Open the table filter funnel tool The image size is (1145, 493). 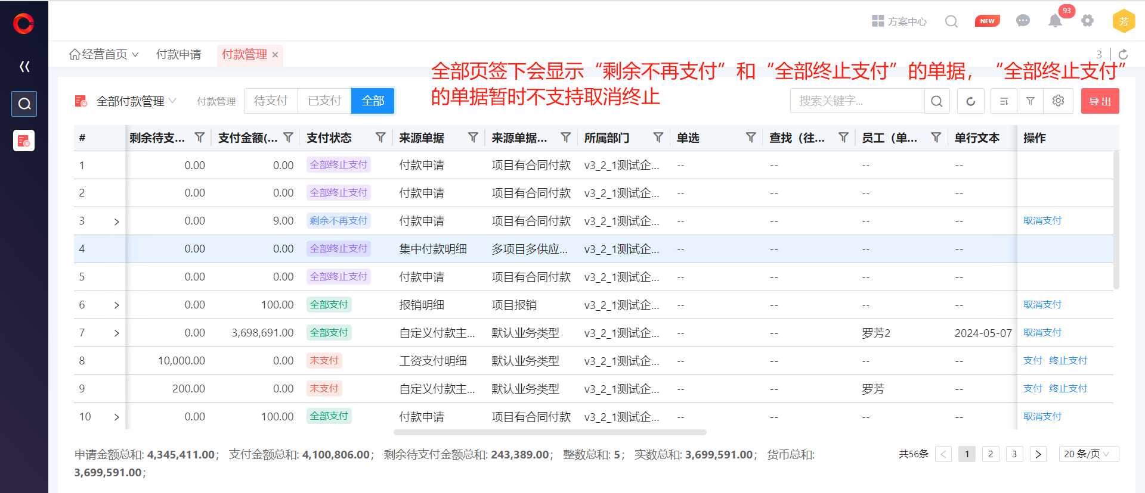click(x=1030, y=101)
